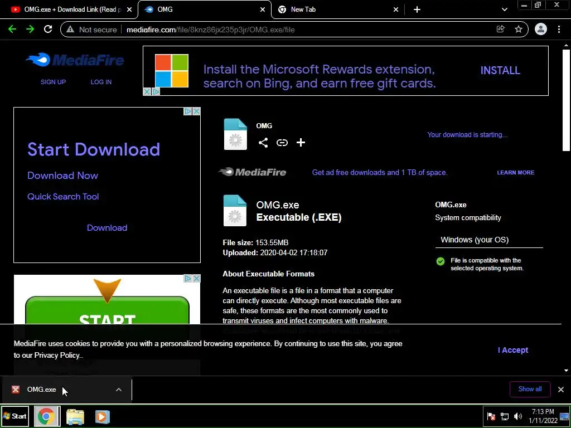Click the volume speaker tray icon
The width and height of the screenshot is (571, 428).
[x=517, y=416]
